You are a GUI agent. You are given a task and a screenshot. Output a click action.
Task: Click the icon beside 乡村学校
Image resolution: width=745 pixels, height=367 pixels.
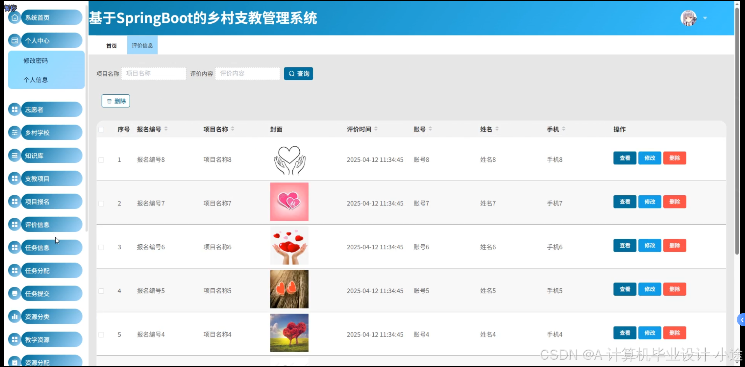click(x=14, y=132)
